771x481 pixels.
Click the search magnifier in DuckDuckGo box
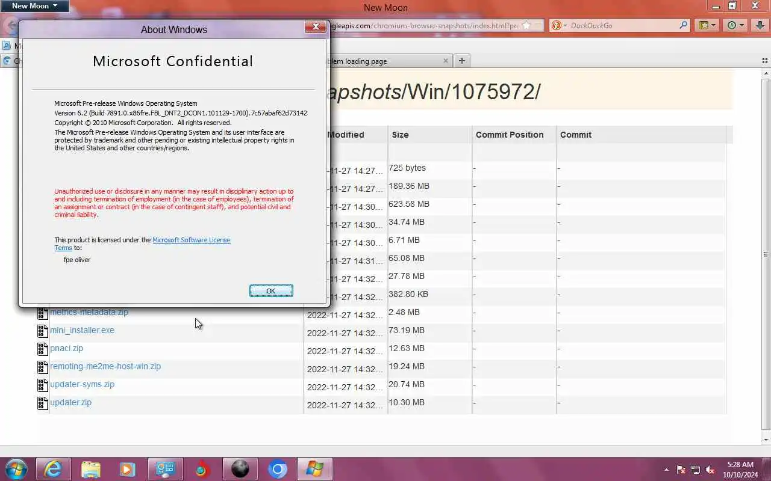(683, 25)
